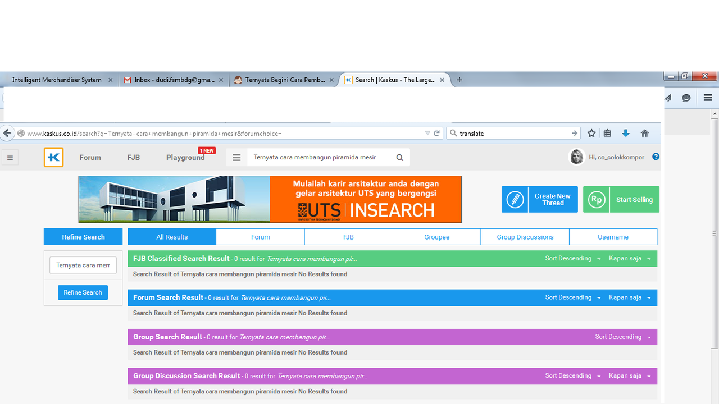
Task: Select the All Results filter tab
Action: pos(172,237)
